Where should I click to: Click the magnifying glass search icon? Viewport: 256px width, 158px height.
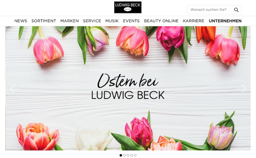236,10
